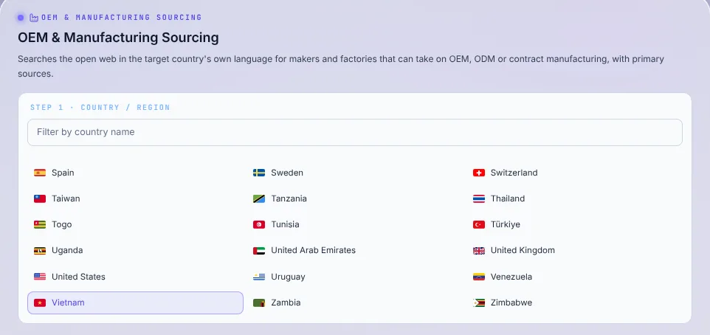Click the Tunisia flag icon
The height and width of the screenshot is (335, 710).
point(259,224)
